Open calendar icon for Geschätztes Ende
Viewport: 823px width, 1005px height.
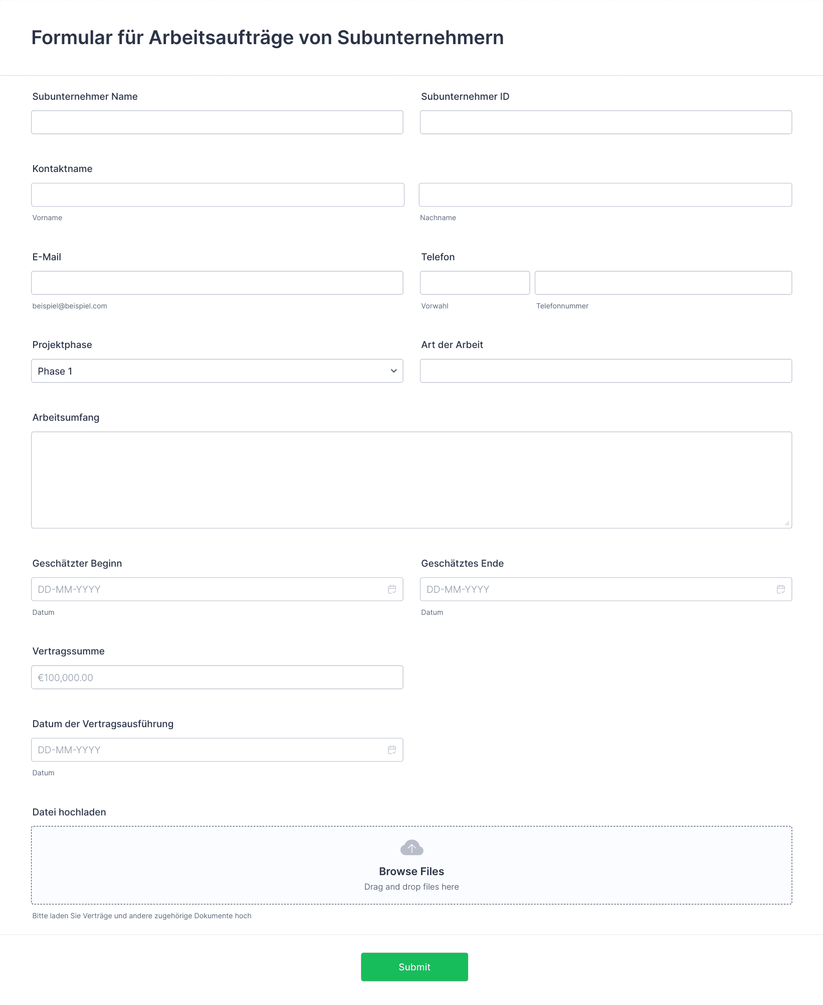[x=781, y=589]
